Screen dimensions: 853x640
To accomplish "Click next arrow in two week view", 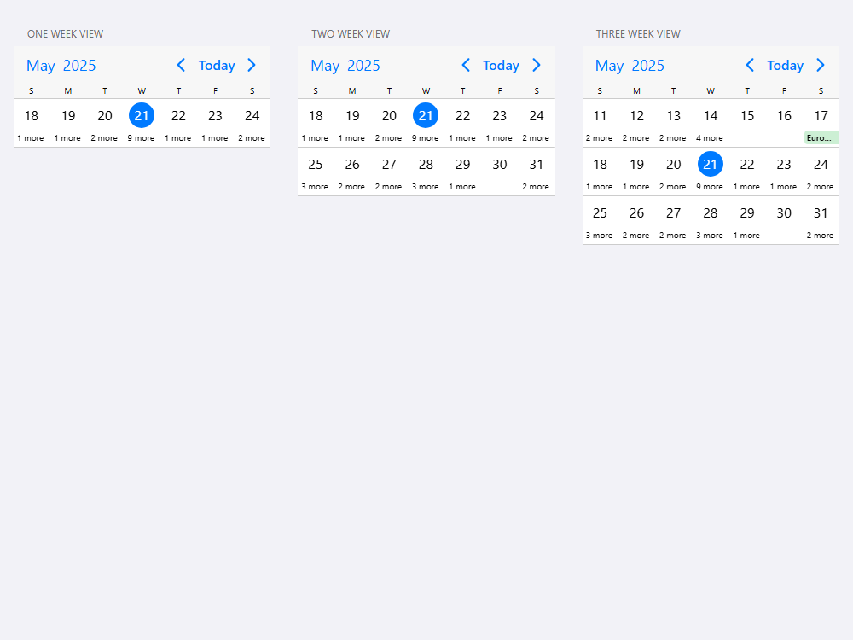I will pos(537,66).
